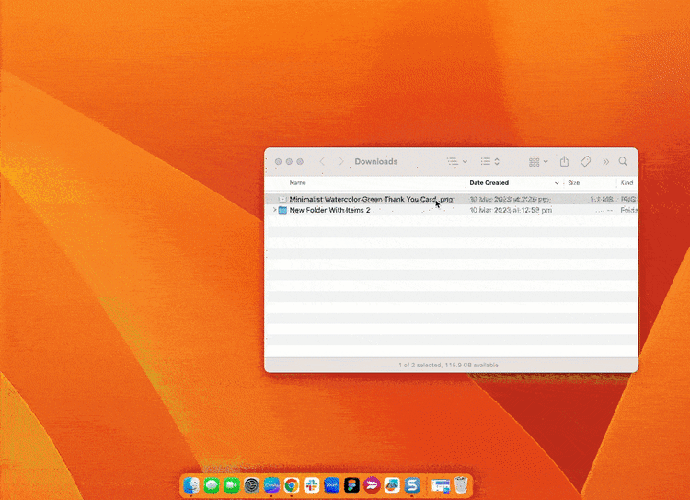Image resolution: width=690 pixels, height=500 pixels.
Task: Open Slack from the Dock
Action: (312, 485)
